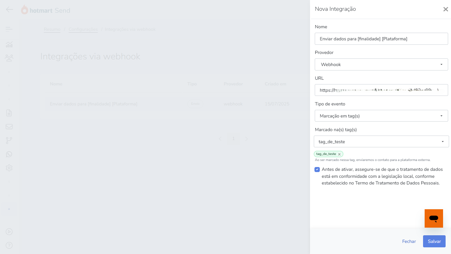Open the automation branch sidebar icon
The image size is (451, 254).
(9, 141)
